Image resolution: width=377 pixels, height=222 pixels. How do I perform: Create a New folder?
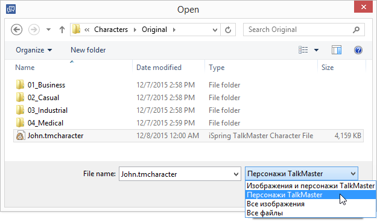tap(88, 50)
